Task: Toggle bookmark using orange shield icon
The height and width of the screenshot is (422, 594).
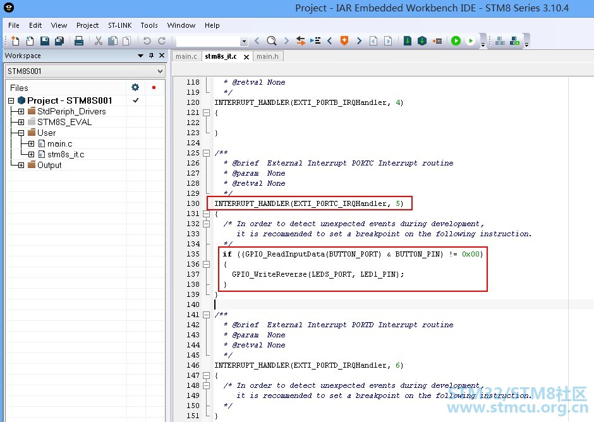Action: 344,40
